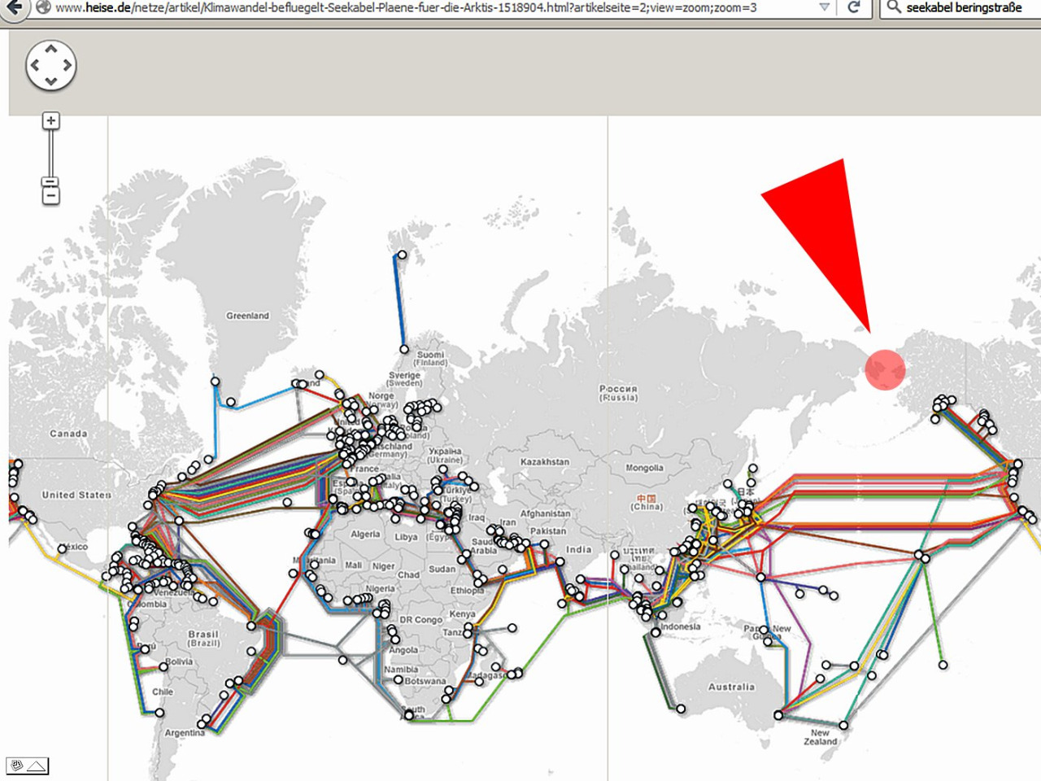This screenshot has width=1041, height=781.
Task: Click the red highlighted circle at Bering Strait
Action: [x=885, y=370]
